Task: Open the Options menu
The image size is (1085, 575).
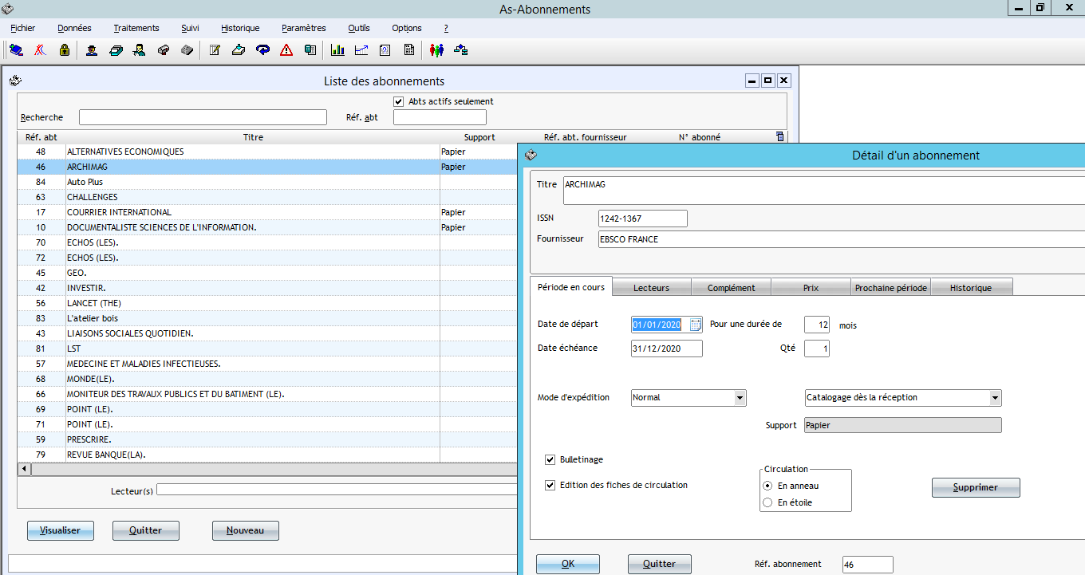Action: point(407,28)
